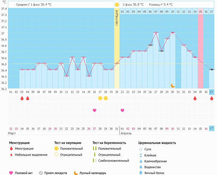Viewport: 217px width, 175px height.
Task: Click the heart icon on cycle day 21
Action: 122,110
